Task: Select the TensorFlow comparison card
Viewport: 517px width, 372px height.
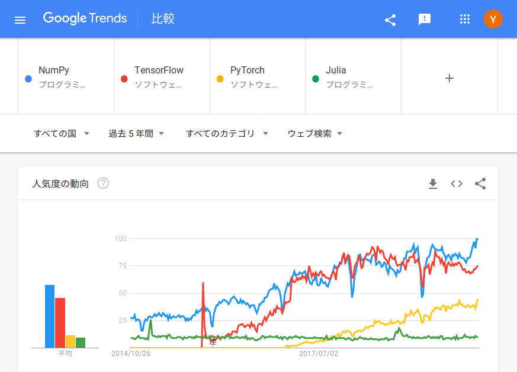Action: [161, 76]
